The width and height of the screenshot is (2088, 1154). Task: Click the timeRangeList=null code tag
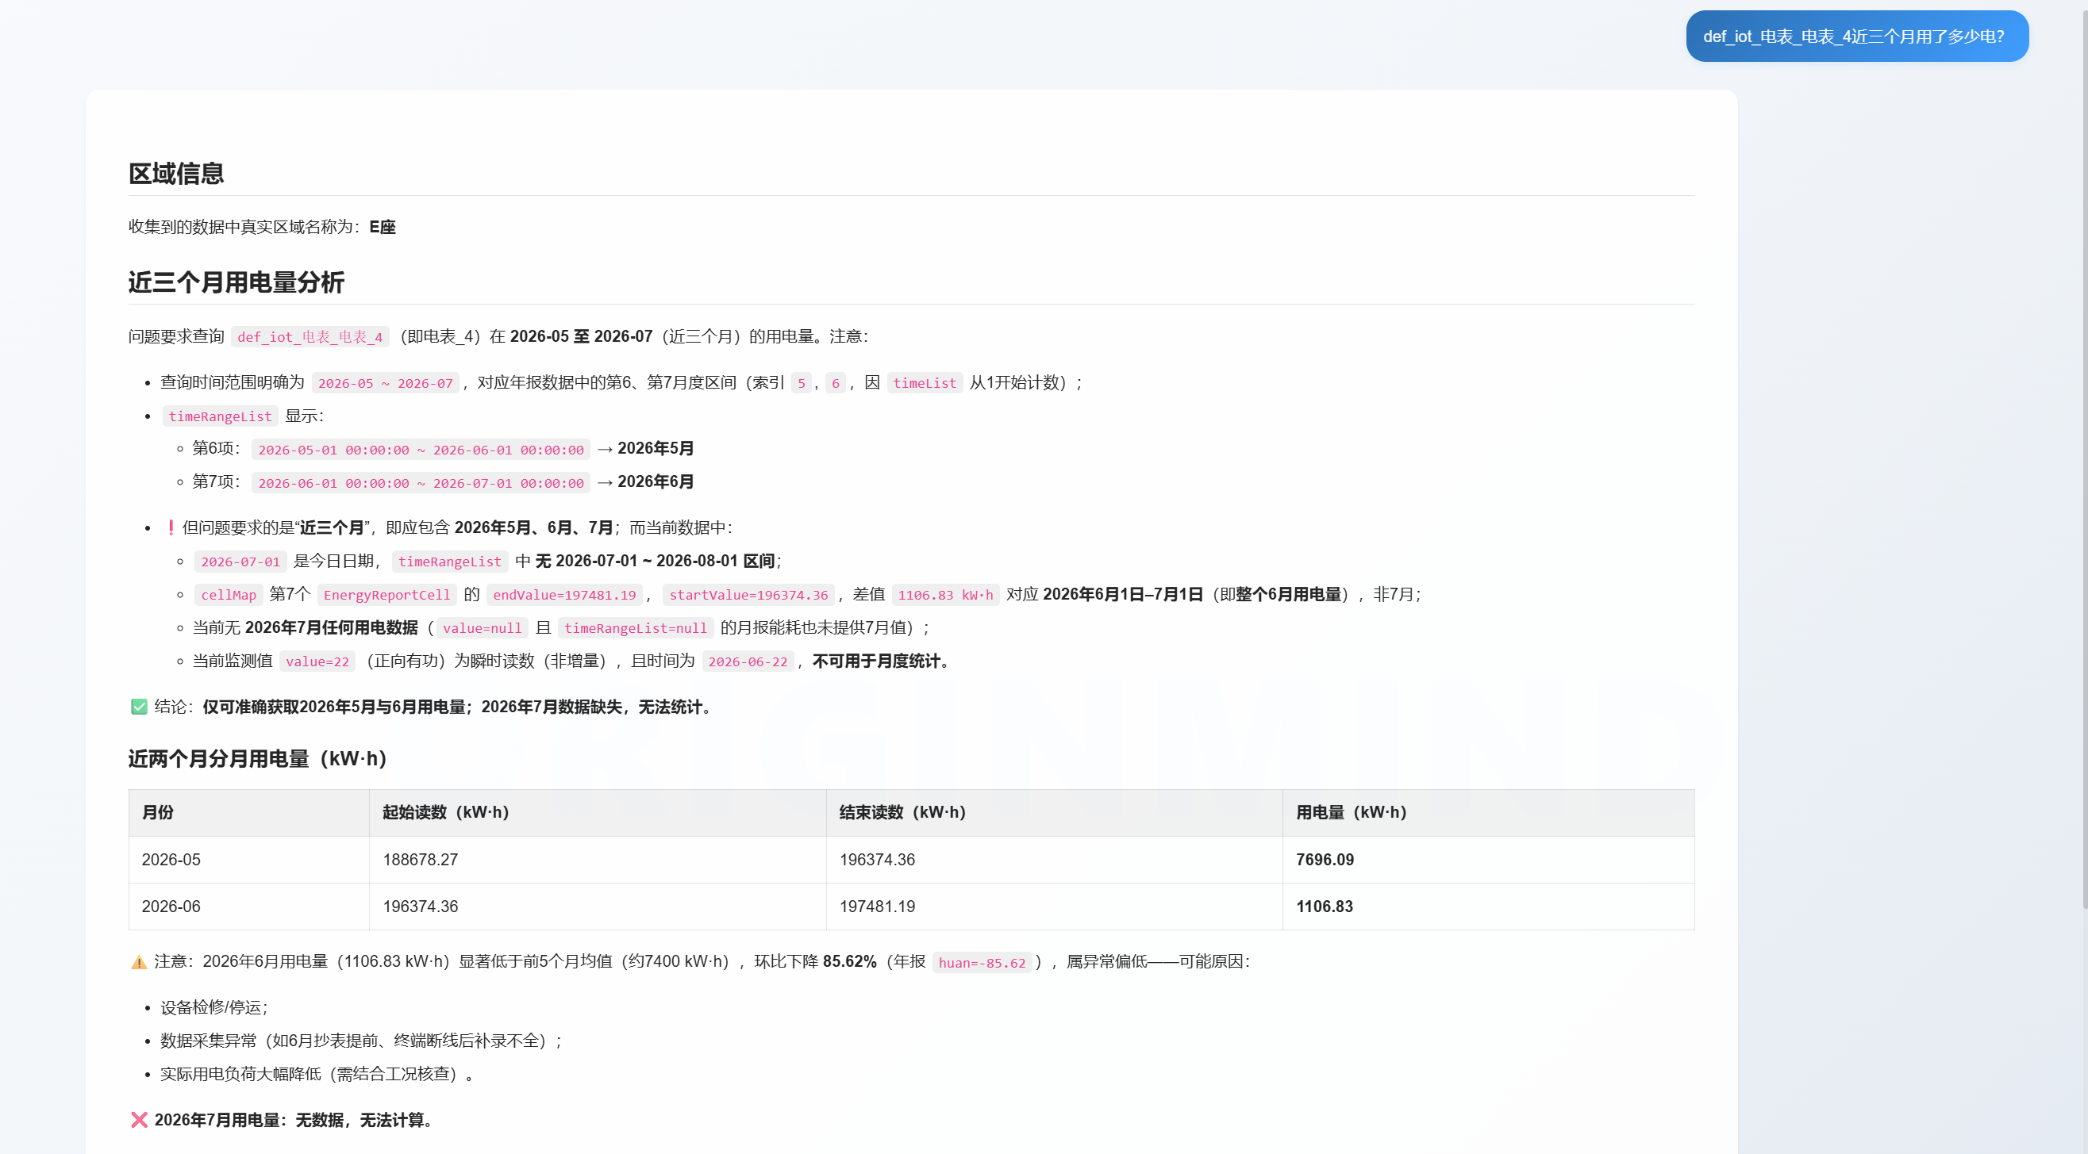point(636,627)
